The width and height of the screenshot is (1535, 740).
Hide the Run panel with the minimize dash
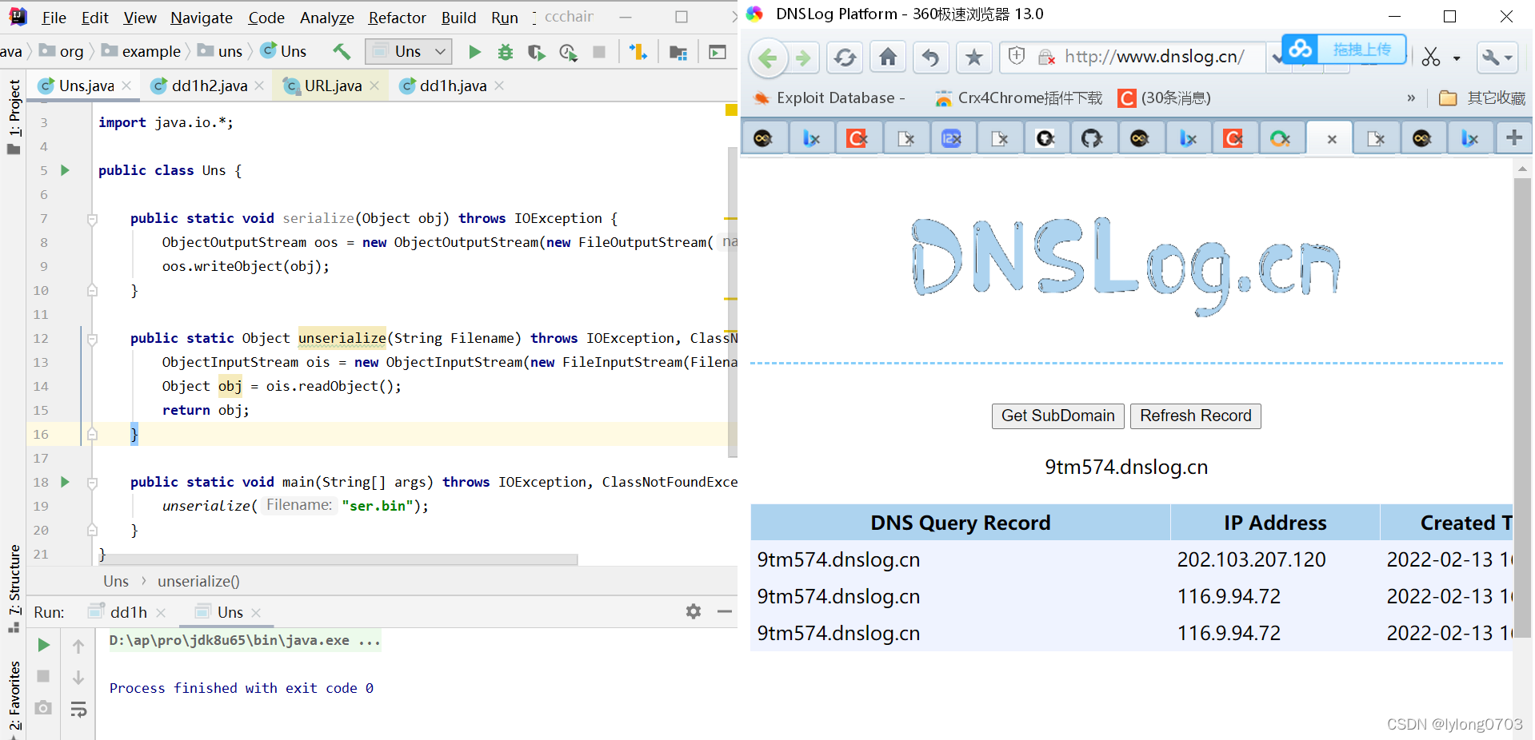pyautogui.click(x=725, y=611)
